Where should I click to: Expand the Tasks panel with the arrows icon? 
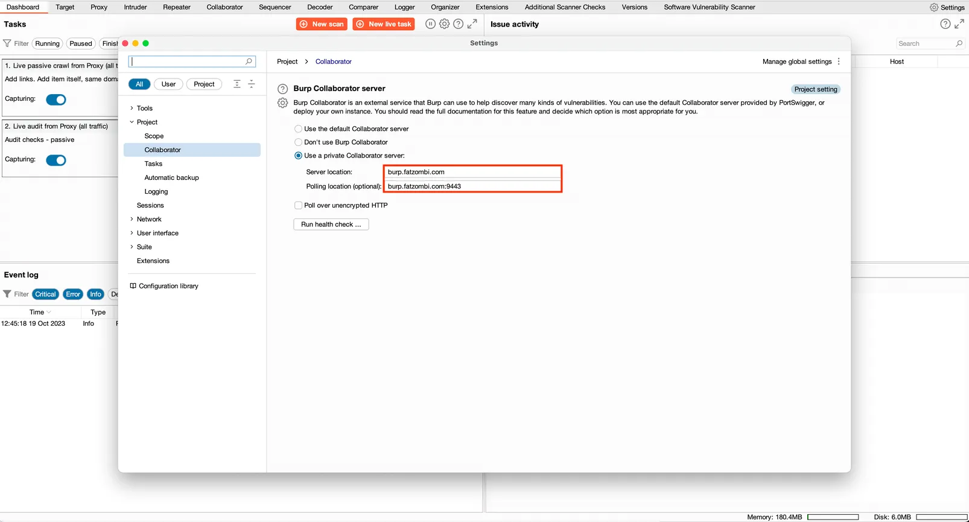pyautogui.click(x=472, y=24)
